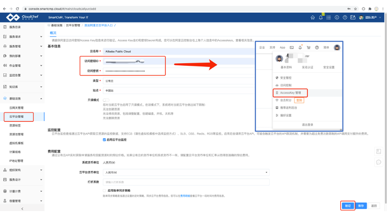Viewport: 387px width, 217px height.
Task: Click the 组织架构 sidebar icon
Action: (5, 170)
